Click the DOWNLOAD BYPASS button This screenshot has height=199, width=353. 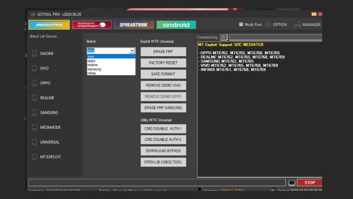[163, 151]
